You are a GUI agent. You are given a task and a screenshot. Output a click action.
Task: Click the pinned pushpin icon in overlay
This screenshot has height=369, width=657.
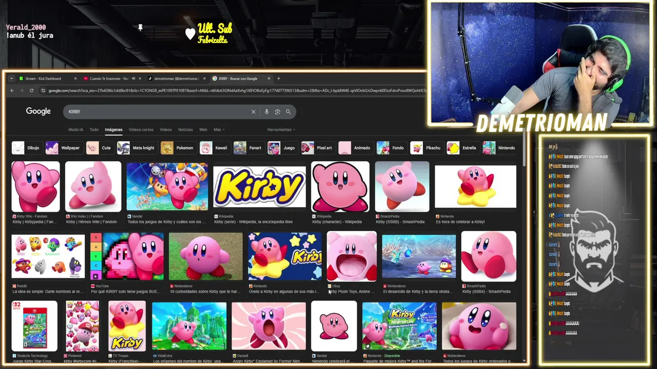pyautogui.click(x=140, y=28)
